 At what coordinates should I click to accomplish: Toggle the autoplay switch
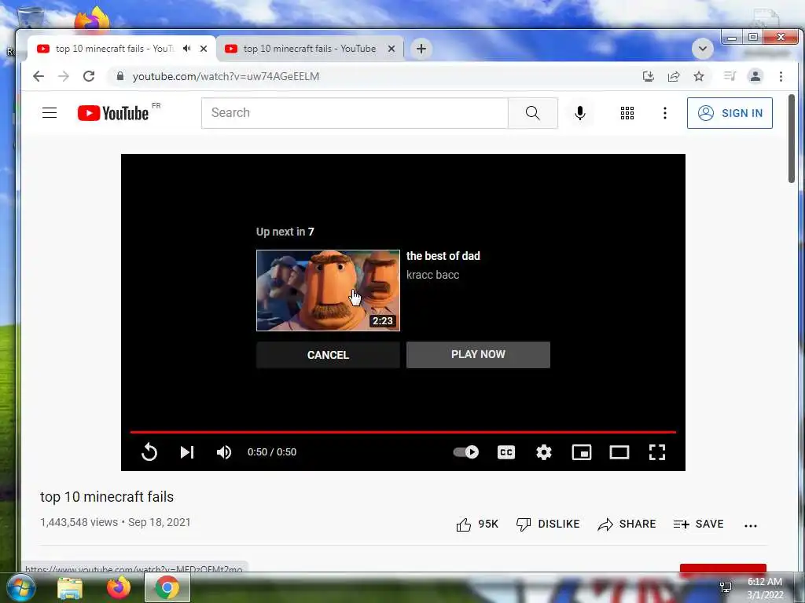(x=466, y=451)
